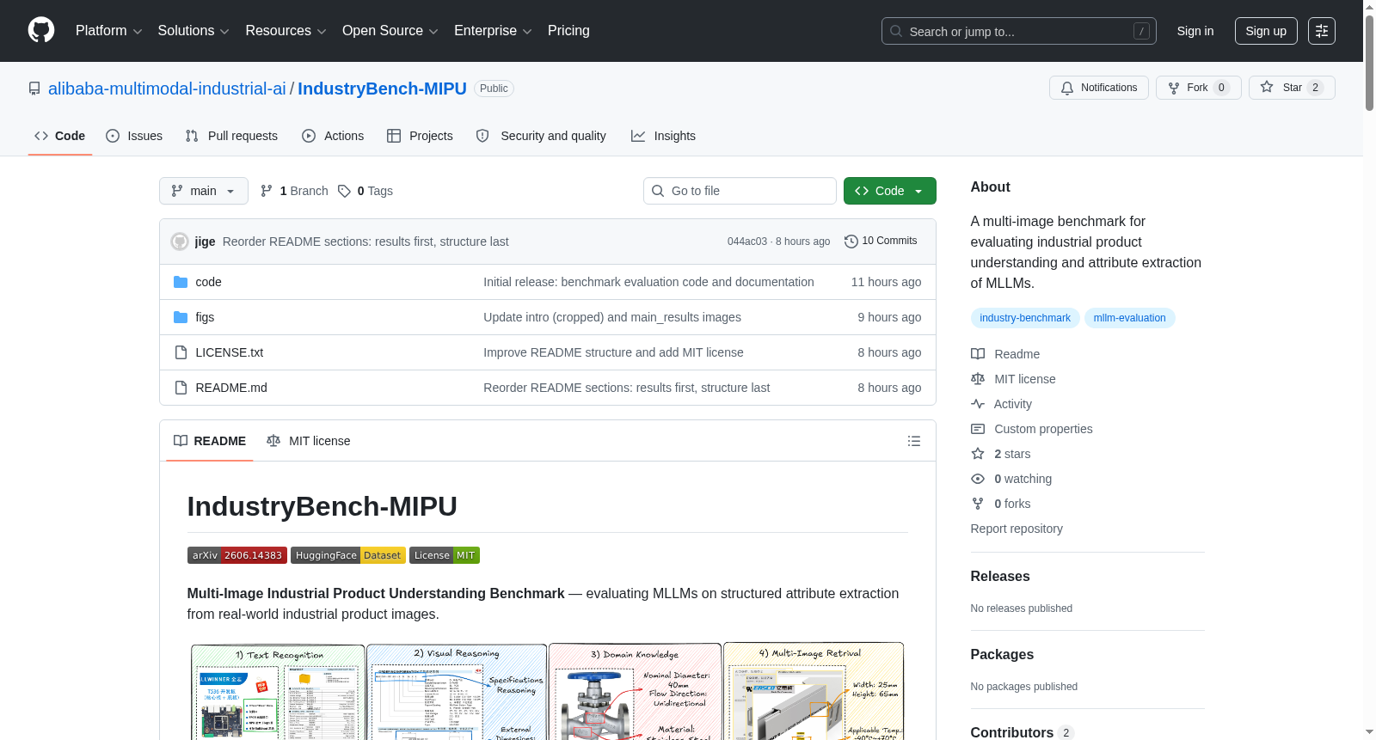Click the Notifications bell button
1376x740 pixels.
pyautogui.click(x=1098, y=88)
